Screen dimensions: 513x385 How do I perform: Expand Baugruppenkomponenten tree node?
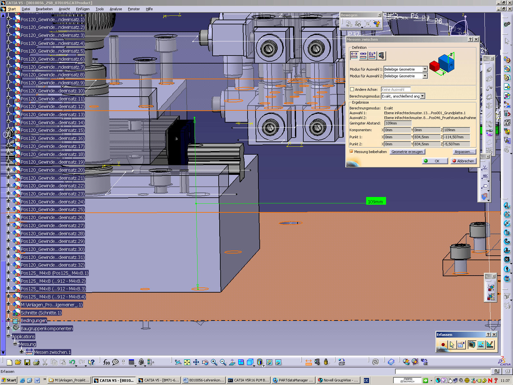point(9,328)
